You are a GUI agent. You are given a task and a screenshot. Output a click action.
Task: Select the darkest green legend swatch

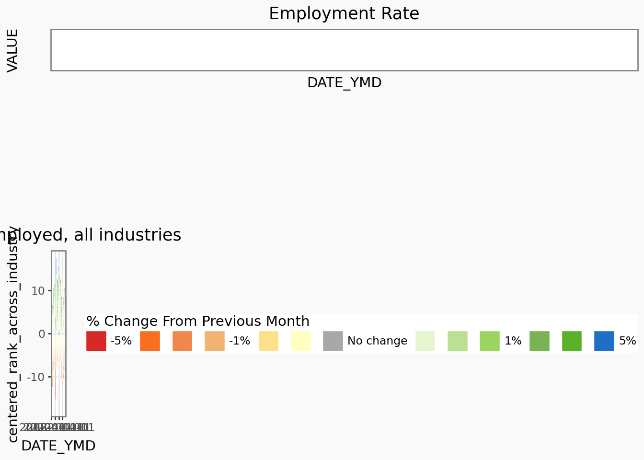click(x=572, y=341)
